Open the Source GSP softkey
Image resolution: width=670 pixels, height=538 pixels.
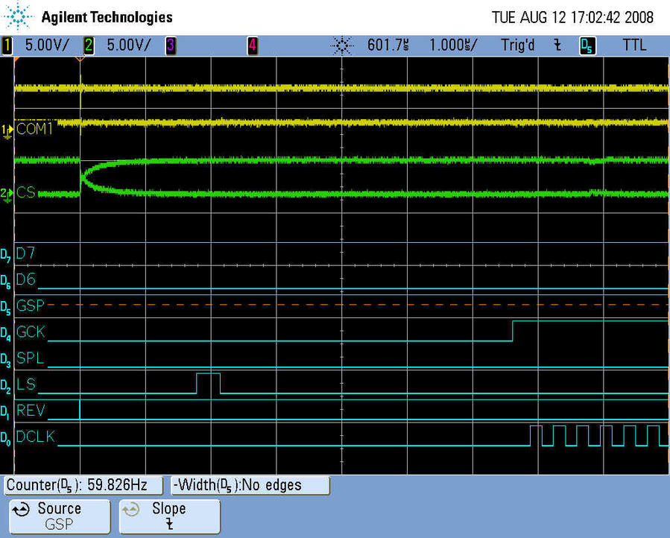(58, 516)
